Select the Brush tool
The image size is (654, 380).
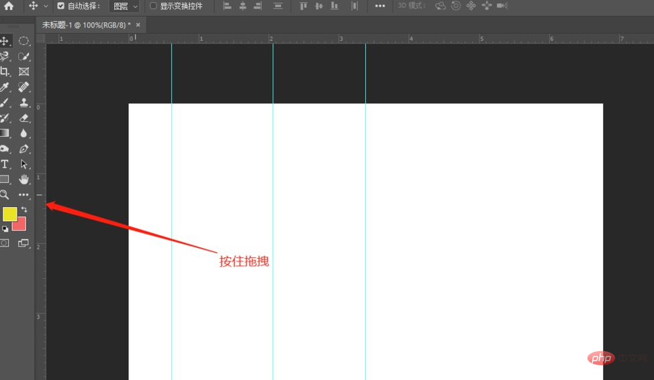pyautogui.click(x=5, y=103)
